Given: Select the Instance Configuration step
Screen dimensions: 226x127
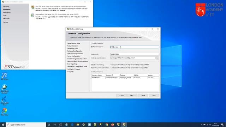Looking at the screenshot, I should [x=75, y=51].
